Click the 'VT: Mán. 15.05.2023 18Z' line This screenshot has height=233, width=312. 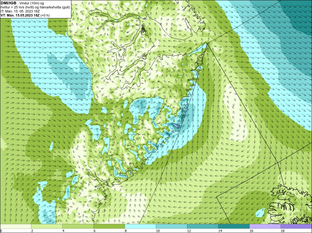[x=20, y=15]
